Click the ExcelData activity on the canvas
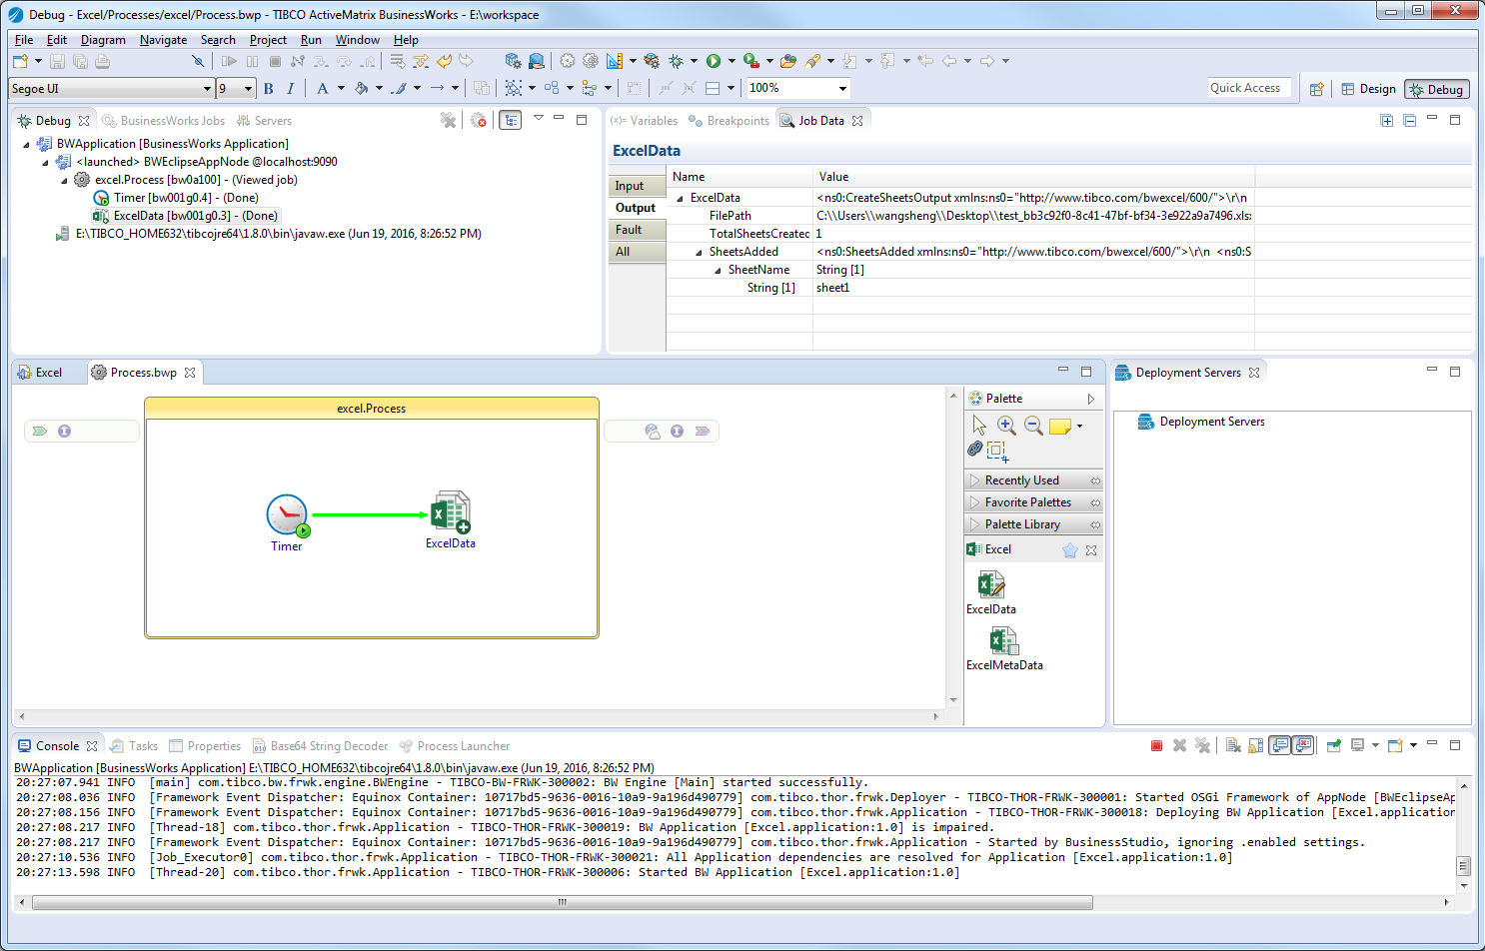The width and height of the screenshot is (1485, 951). [x=451, y=519]
